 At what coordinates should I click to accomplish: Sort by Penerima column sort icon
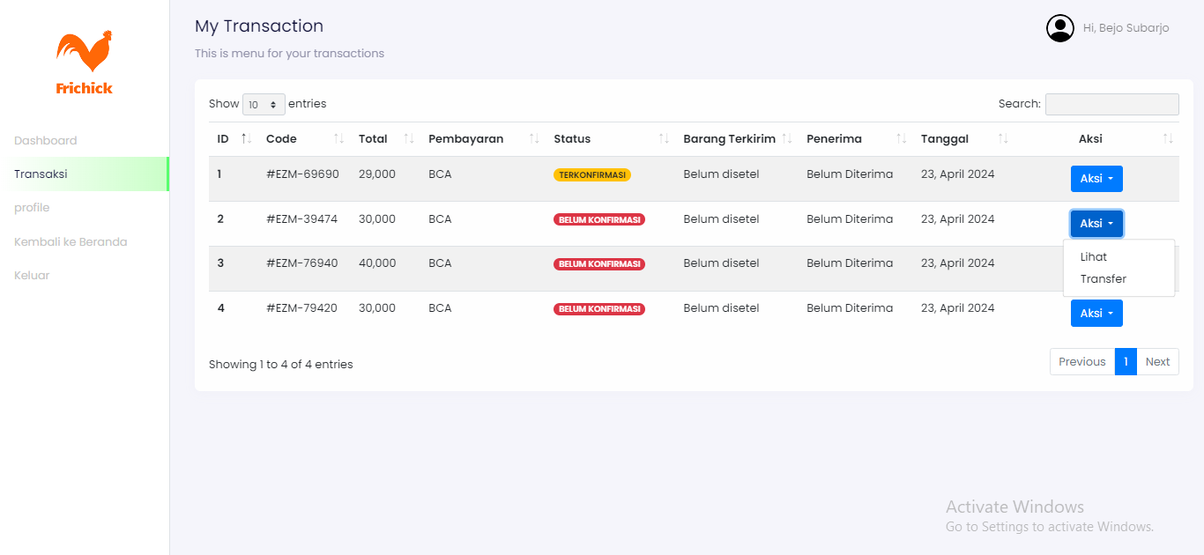point(901,138)
